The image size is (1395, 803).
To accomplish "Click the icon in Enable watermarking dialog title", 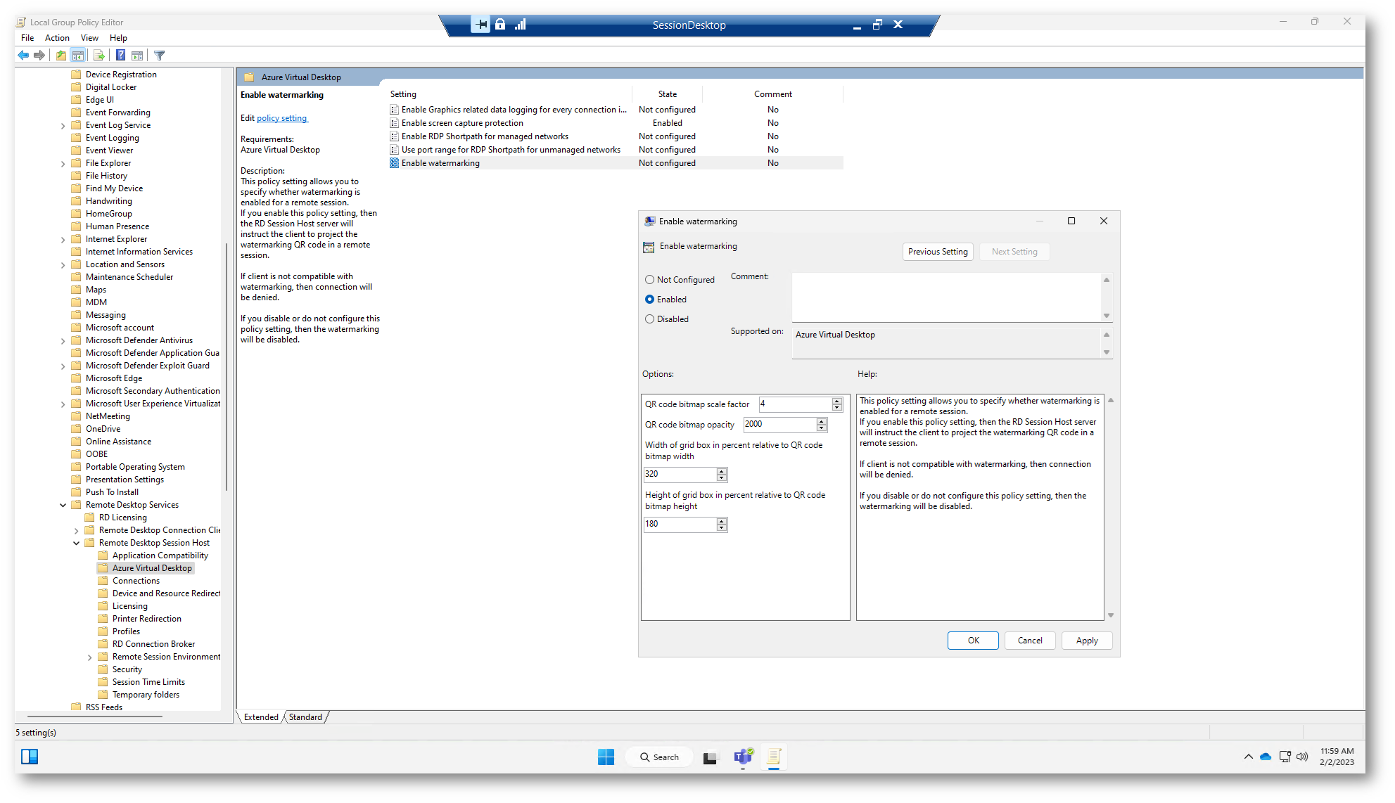I will pyautogui.click(x=649, y=221).
